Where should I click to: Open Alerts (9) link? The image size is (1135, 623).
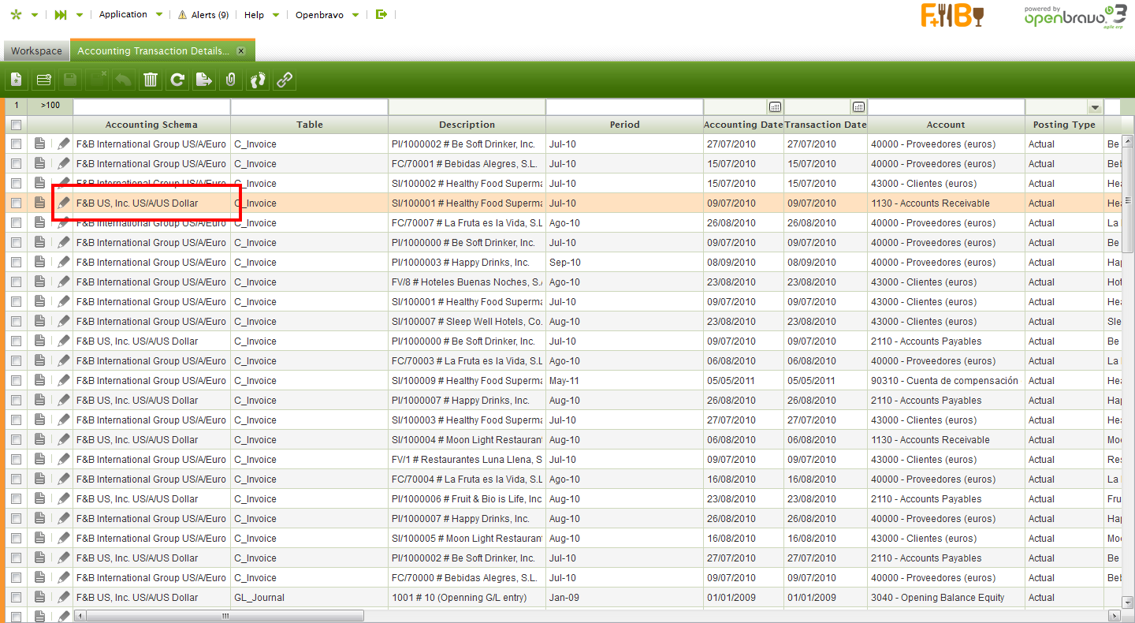point(203,15)
